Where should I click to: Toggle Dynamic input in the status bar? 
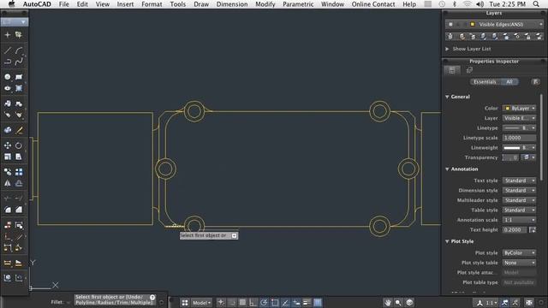[296, 302]
